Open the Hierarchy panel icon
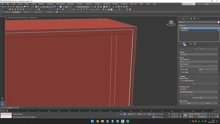 coord(187,19)
